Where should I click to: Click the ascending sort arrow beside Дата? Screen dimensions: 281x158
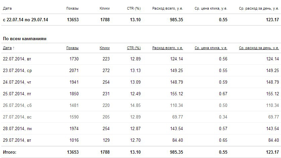tap(14, 48)
